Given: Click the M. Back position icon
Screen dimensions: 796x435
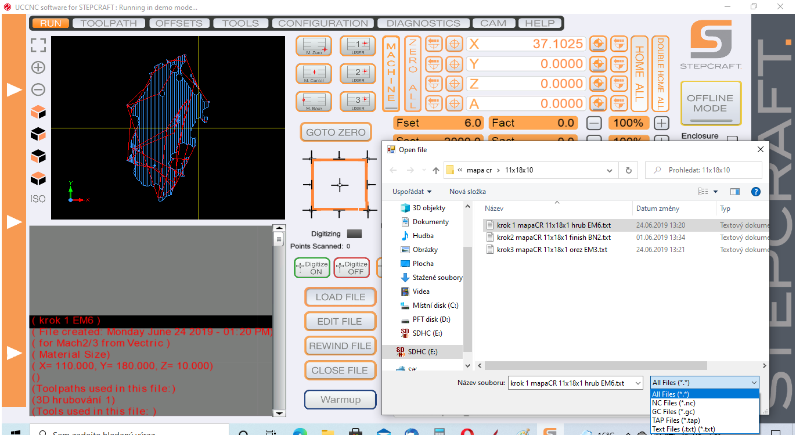Looking at the screenshot, I should coord(314,102).
